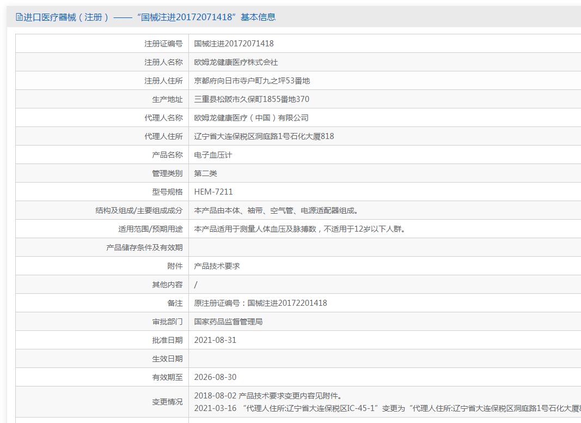Screen dimensions: 581x423
Task: Click the 生产地址 label
Action: click(167, 99)
